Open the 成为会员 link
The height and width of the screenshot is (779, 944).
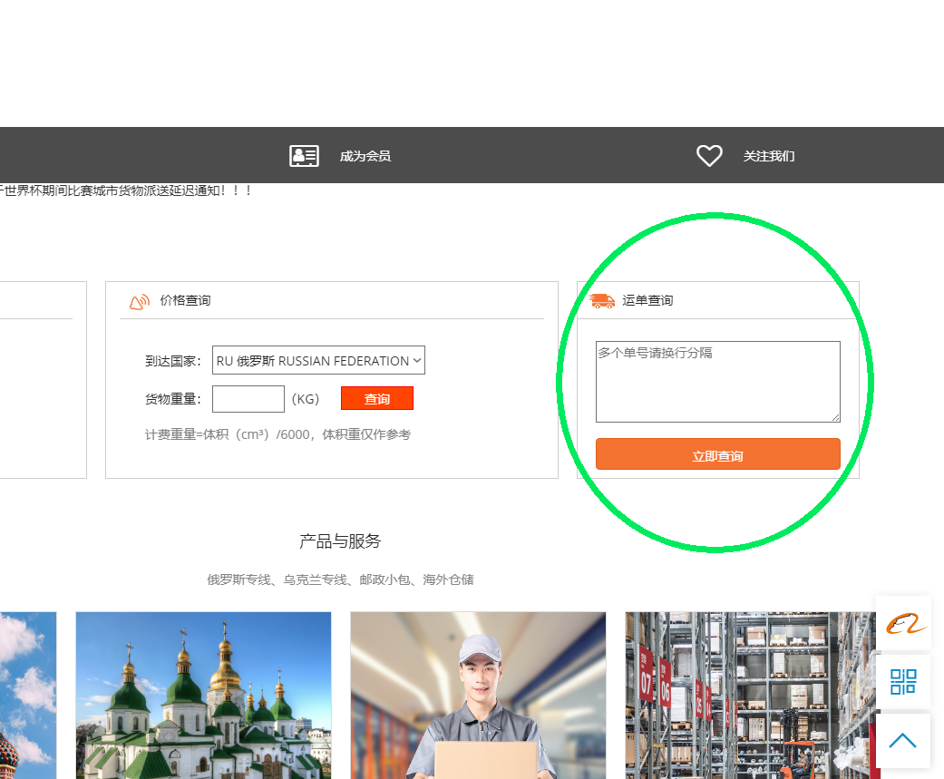coord(365,157)
